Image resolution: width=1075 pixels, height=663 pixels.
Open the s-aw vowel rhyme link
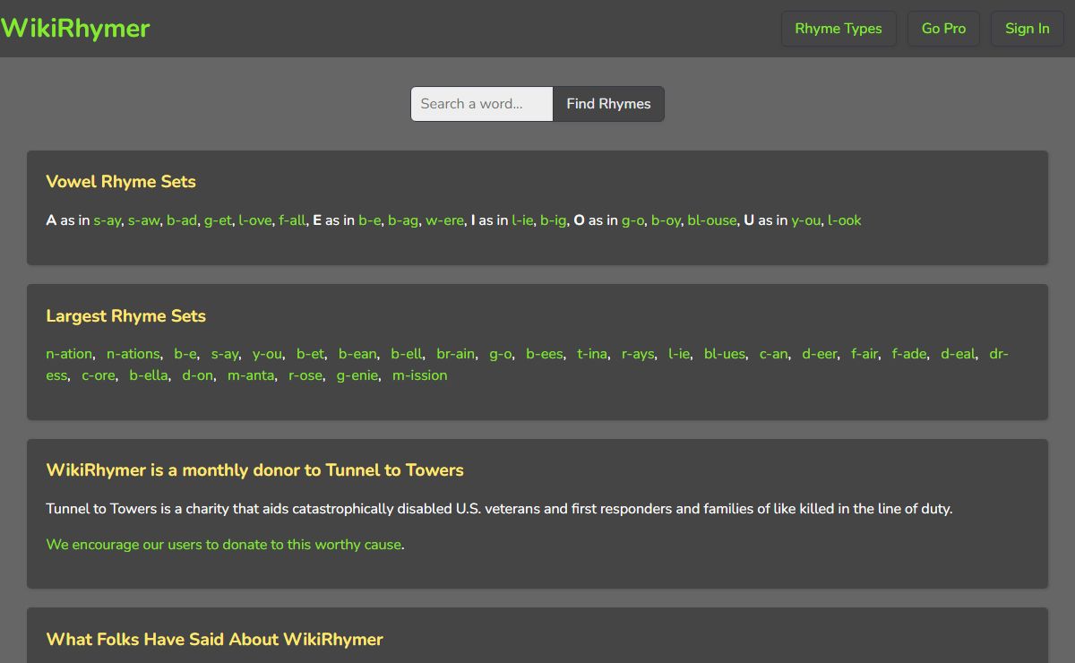143,220
